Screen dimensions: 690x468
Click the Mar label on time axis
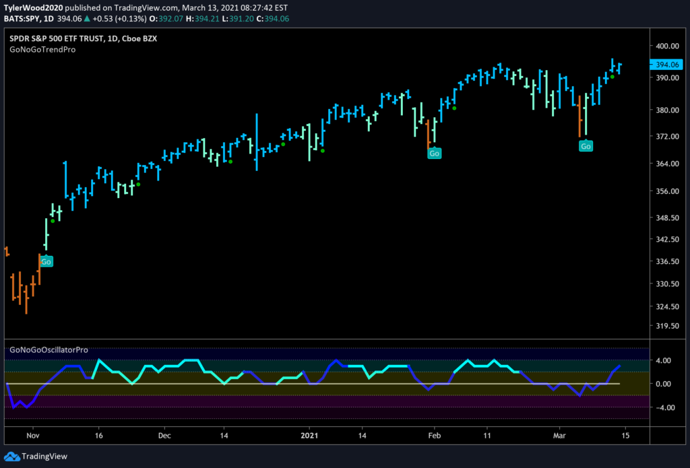point(559,436)
